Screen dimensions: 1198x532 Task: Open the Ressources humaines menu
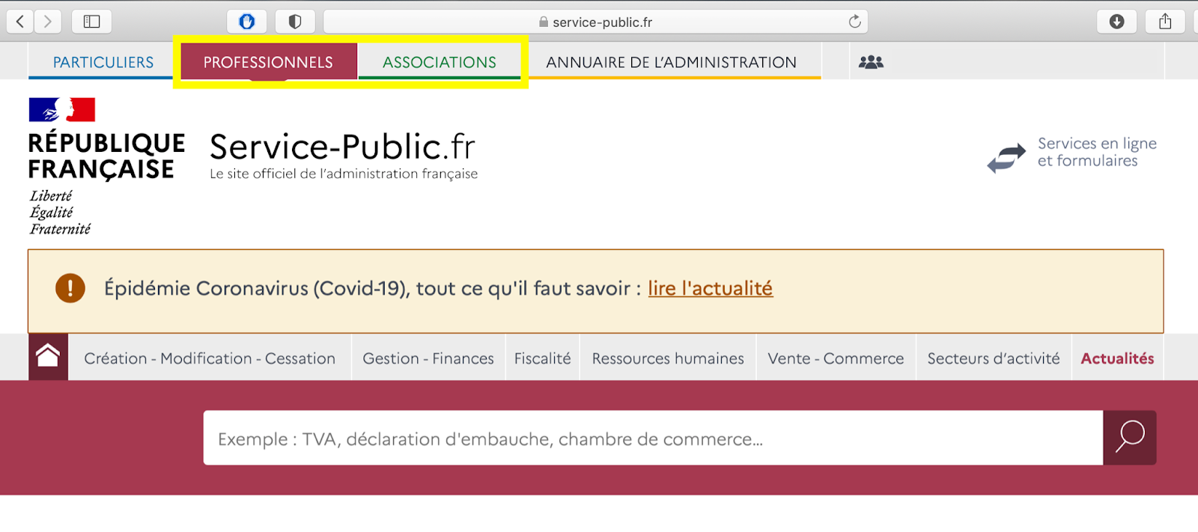[x=668, y=358]
